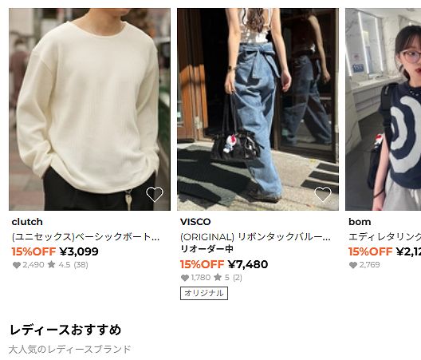Open the VISCO ribbon denim pants image
The height and width of the screenshot is (360, 421).
pyautogui.click(x=258, y=109)
